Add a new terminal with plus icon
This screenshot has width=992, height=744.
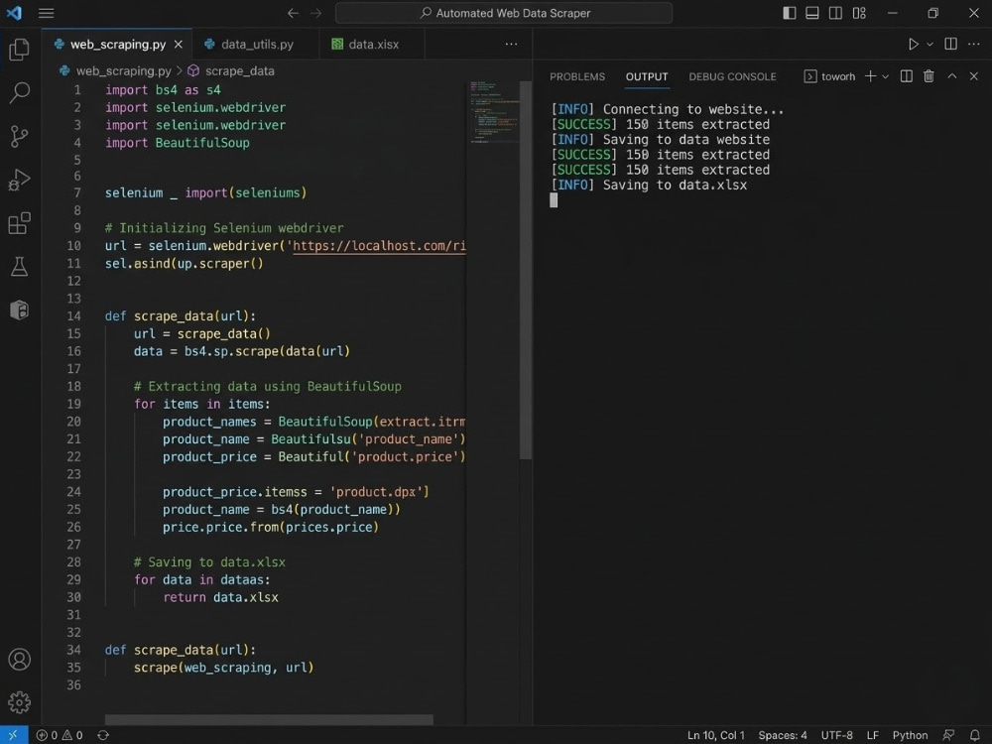point(871,76)
